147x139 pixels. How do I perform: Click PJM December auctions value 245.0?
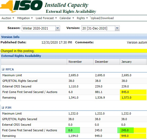99,130
